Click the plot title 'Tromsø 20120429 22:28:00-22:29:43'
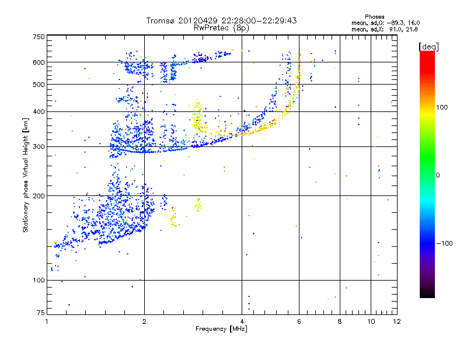This screenshot has width=467, height=350. coord(221,20)
